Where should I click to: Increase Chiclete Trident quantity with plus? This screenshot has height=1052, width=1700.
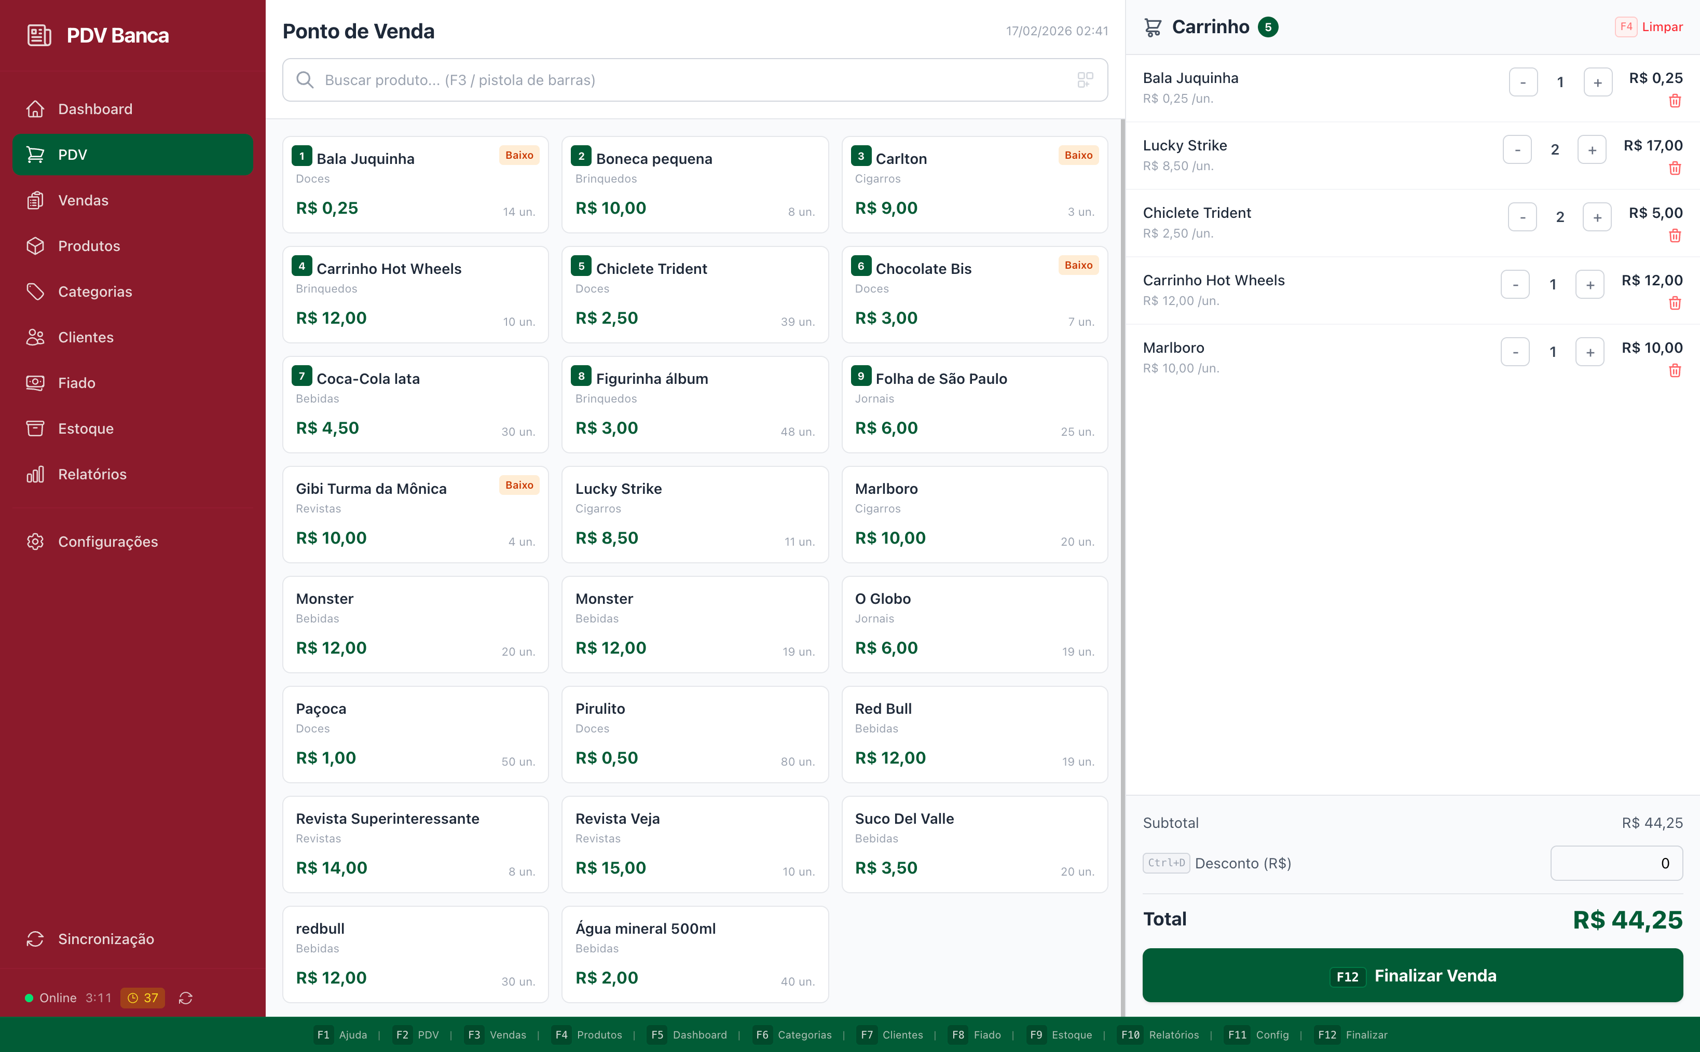click(1596, 217)
